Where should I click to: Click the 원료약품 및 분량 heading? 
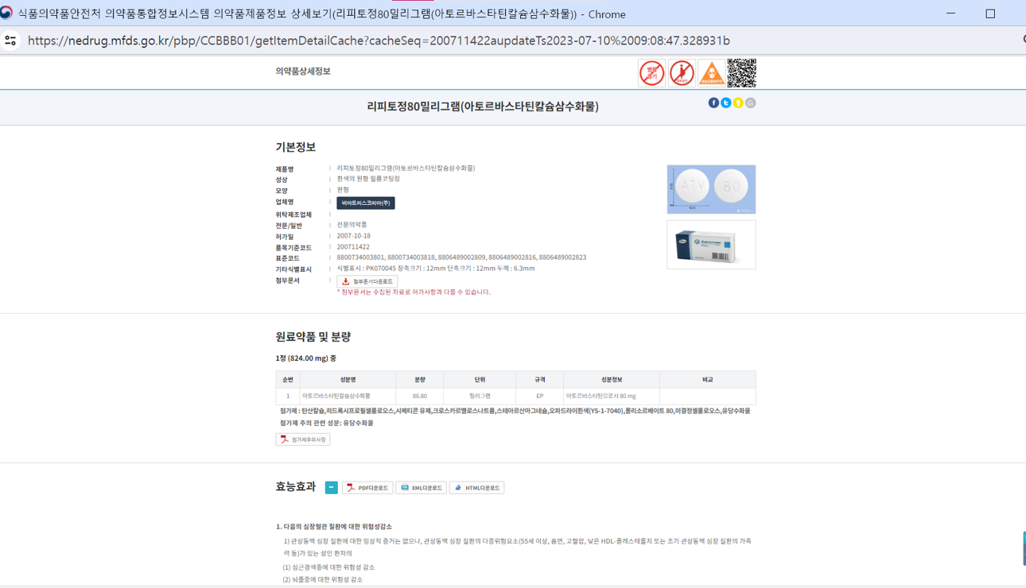pyautogui.click(x=313, y=337)
